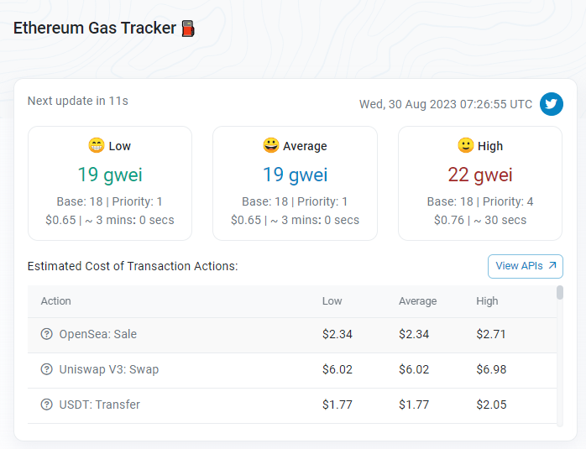Click the 19 gwei value in Low card
The image size is (586, 449).
110,175
